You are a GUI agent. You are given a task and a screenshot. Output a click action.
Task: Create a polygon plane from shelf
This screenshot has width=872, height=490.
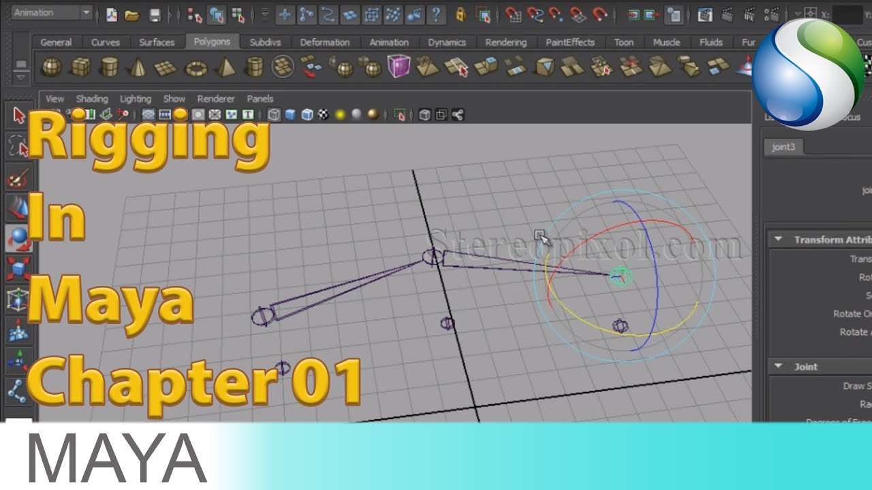point(166,67)
